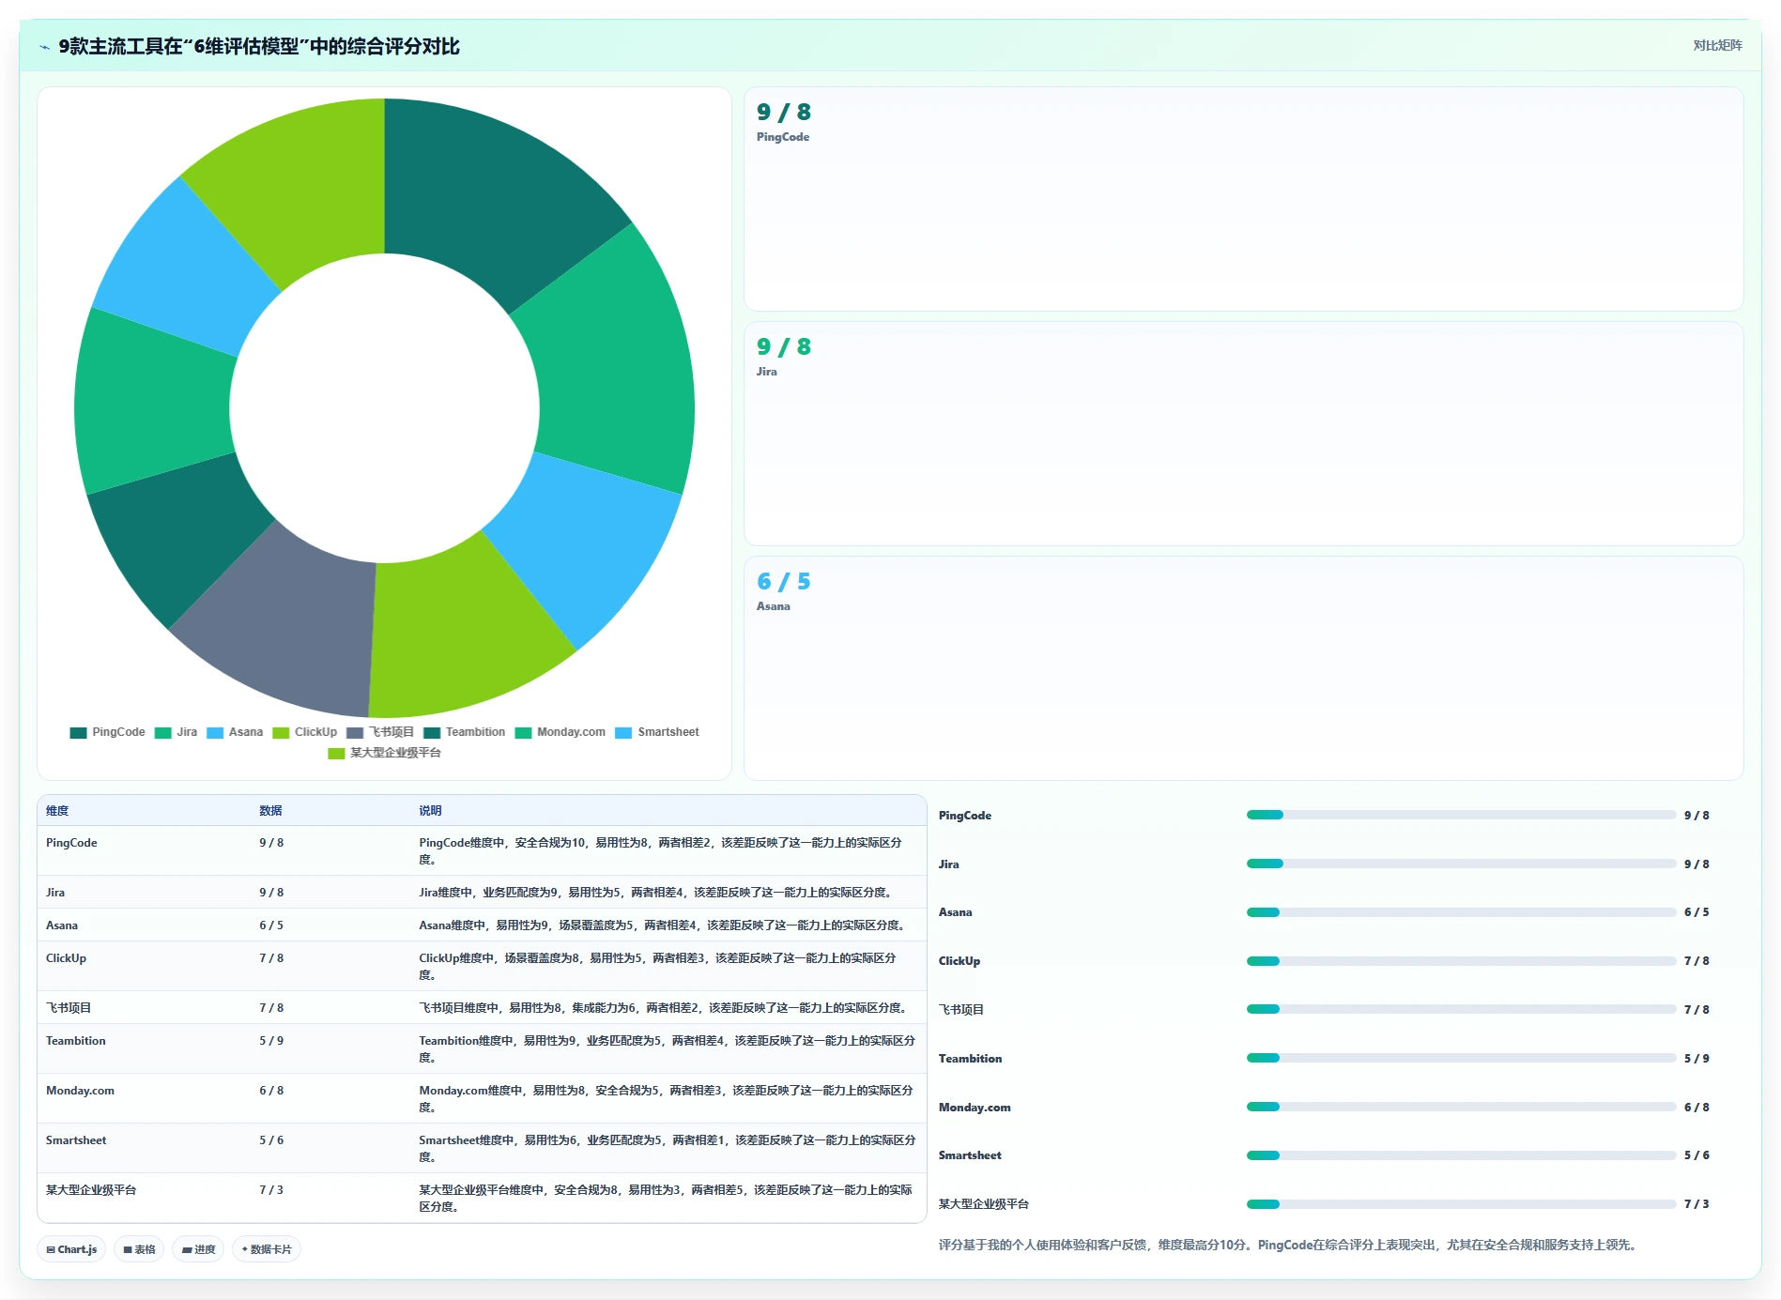This screenshot has width=1781, height=1300.
Task: Click the Chart.js tag at the bottom
Action: (x=71, y=1249)
